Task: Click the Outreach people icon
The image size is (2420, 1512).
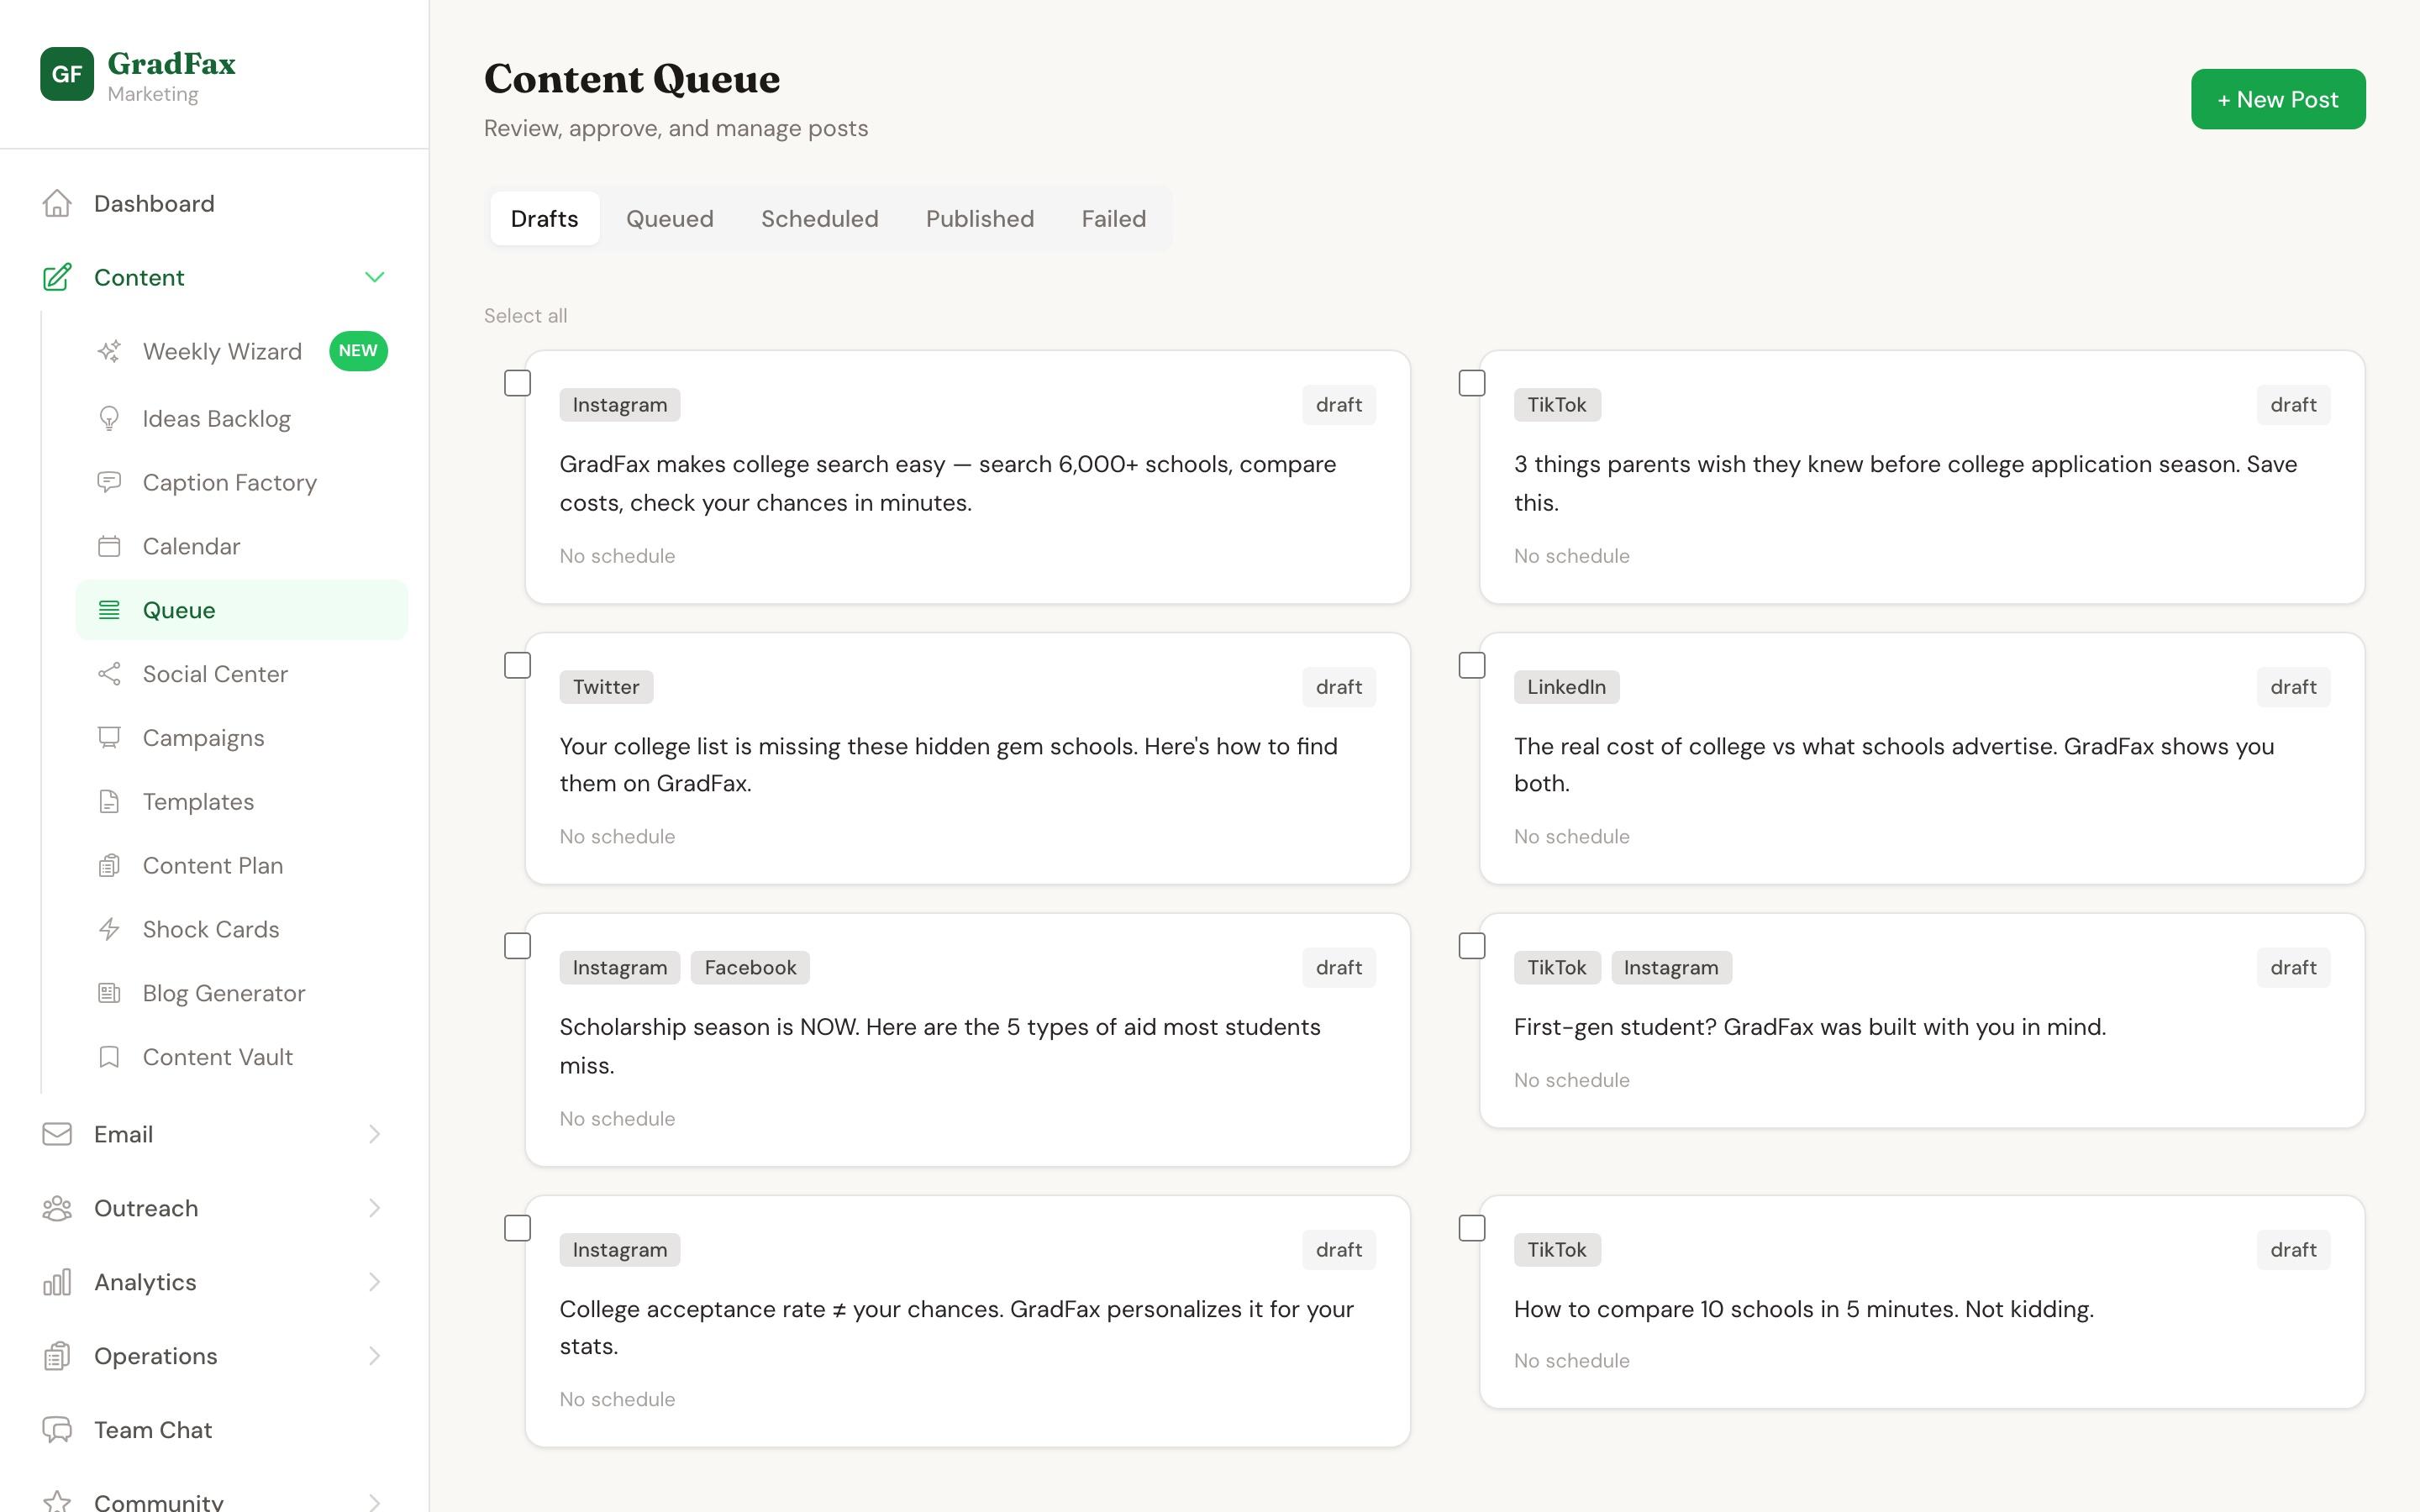Action: (x=57, y=1208)
